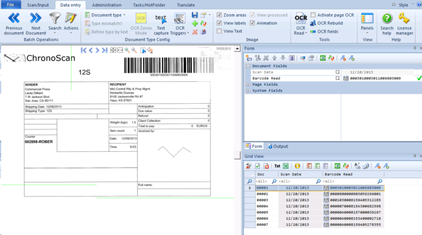Open the Document type dropdown
Viewport: 422px width, 235px height.
(105, 15)
